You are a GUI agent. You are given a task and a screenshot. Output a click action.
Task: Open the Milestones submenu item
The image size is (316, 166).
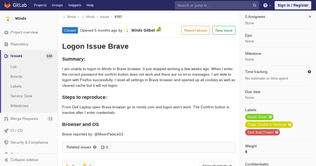pos(19,106)
